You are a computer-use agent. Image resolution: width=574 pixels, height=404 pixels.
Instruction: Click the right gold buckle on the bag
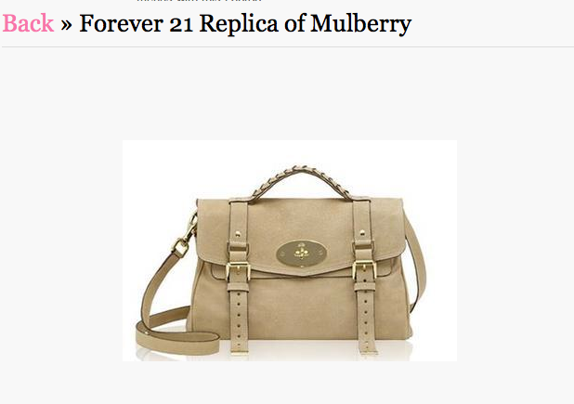click(x=364, y=270)
